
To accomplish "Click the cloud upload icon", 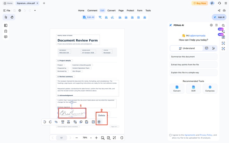I will tap(224, 10).
